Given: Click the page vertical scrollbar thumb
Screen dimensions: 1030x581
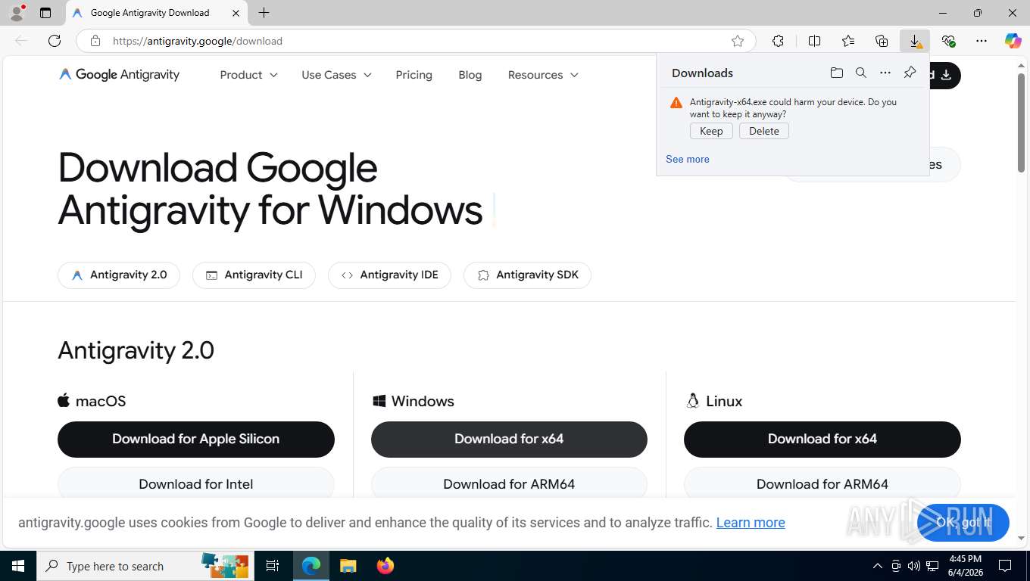Looking at the screenshot, I should tap(1022, 121).
